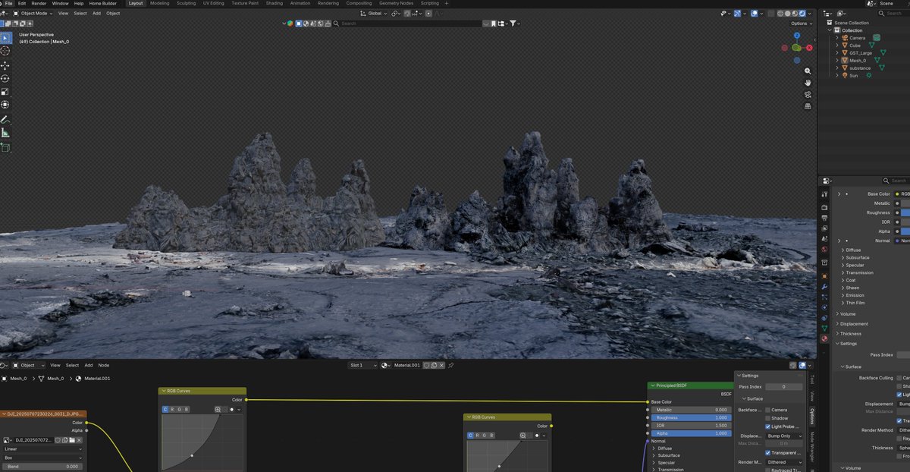Viewport: 910px width, 472px height.
Task: Open the World properties tab icon
Action: click(x=824, y=249)
